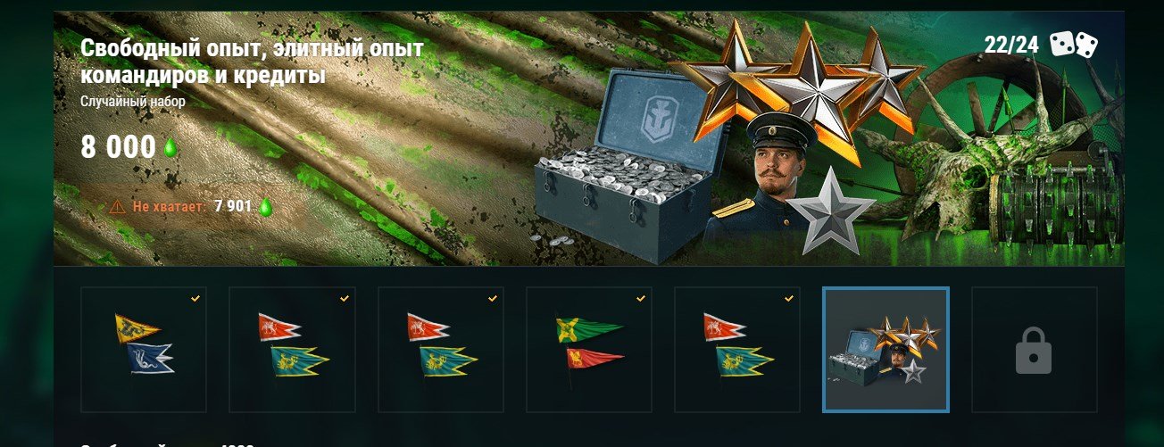Click the 8 000 price value
The image size is (1164, 447).
pos(118,148)
